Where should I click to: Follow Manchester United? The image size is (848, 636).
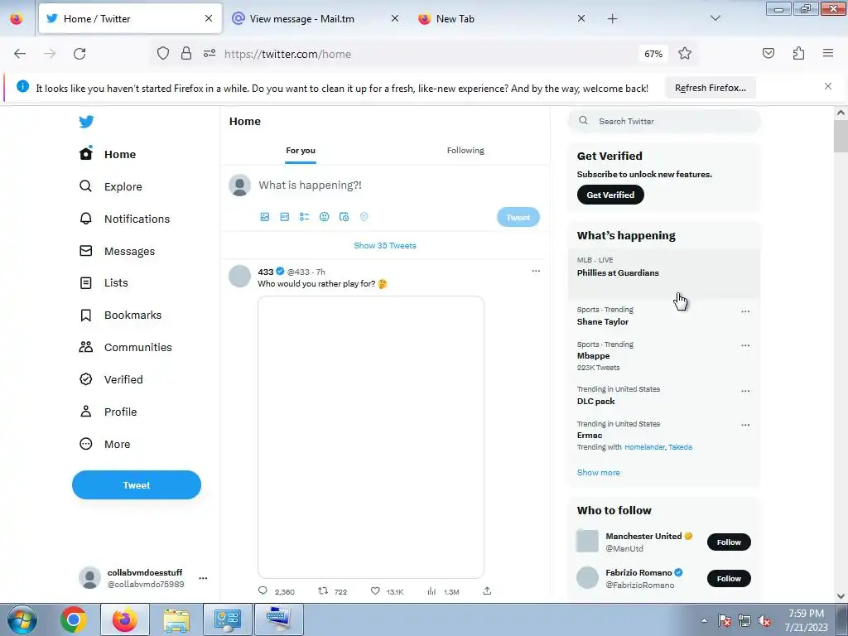coord(729,542)
